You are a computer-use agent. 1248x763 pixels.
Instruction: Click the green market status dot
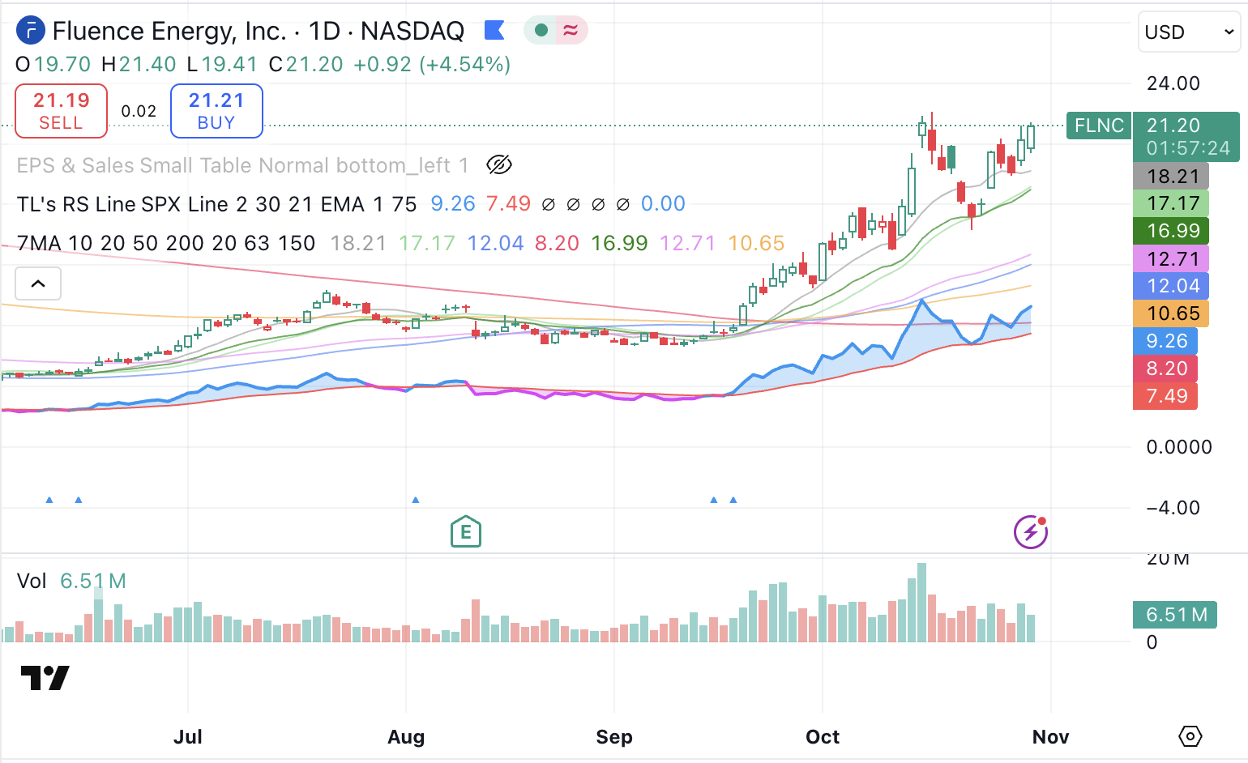541,31
